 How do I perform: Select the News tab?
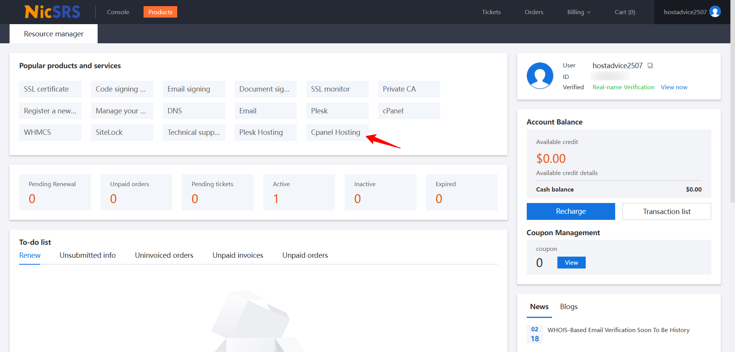pos(539,306)
